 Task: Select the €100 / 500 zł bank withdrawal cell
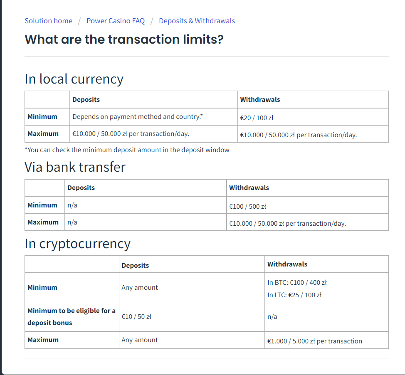coord(247,206)
